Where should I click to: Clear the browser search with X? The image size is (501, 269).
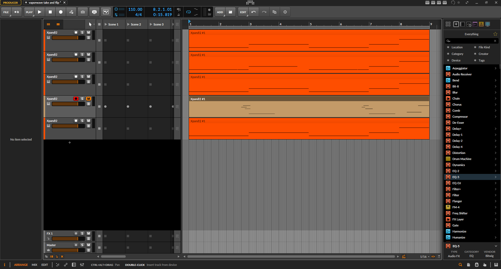(495, 41)
